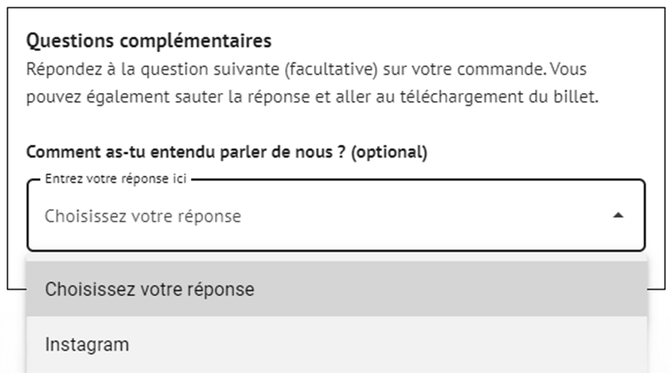Click the 'Entrez votre réponse ici' floating label

click(116, 179)
